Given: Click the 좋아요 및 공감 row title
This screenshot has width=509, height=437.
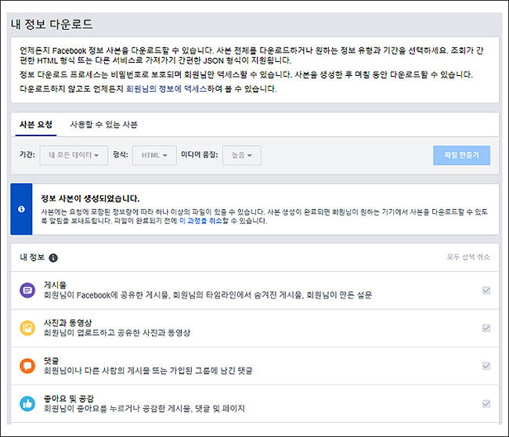Looking at the screenshot, I should pos(69,399).
